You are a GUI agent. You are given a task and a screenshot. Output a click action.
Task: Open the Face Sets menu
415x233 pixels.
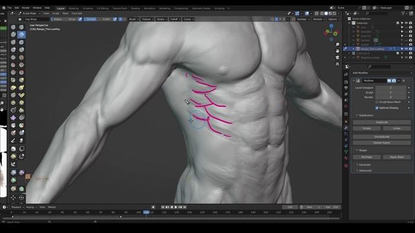coord(77,14)
